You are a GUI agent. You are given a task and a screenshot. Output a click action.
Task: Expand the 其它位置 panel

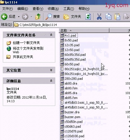(x=51, y=70)
